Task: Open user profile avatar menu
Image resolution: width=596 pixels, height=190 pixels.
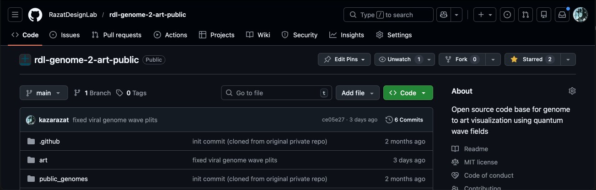Action: 580,15
